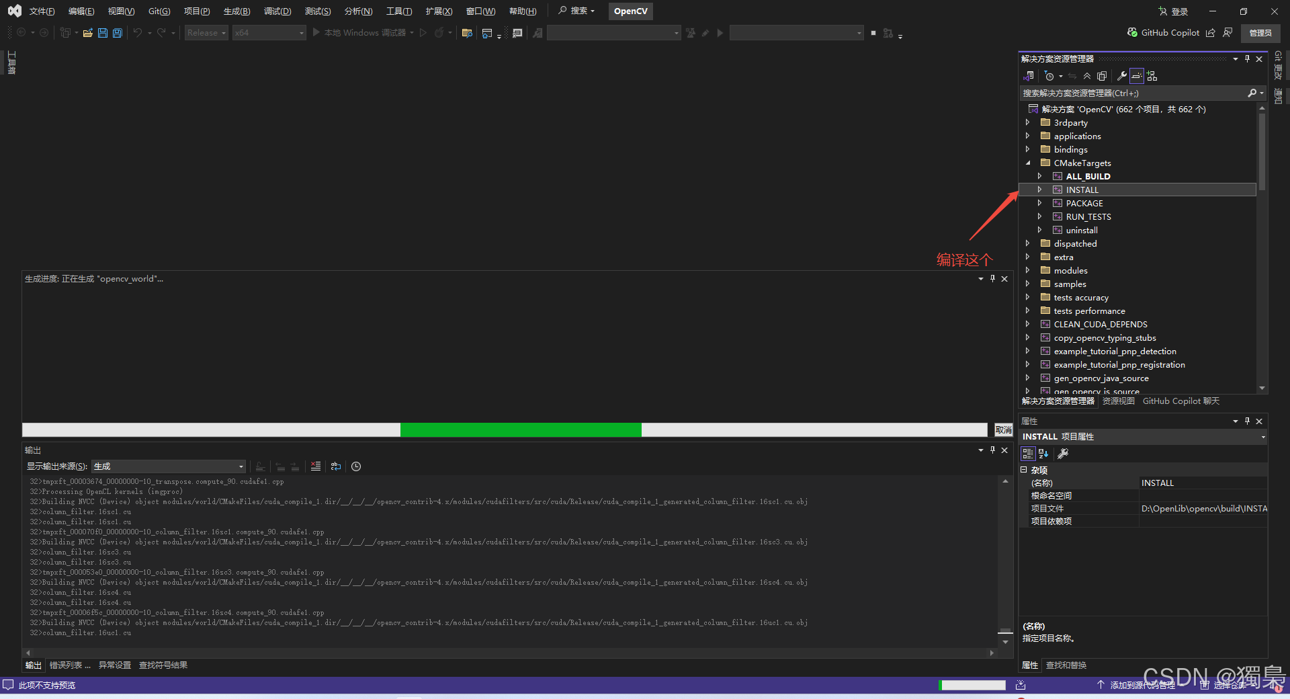Screen dimensions: 1290x699
Task: Clear all output with the red X lines icon
Action: point(316,466)
